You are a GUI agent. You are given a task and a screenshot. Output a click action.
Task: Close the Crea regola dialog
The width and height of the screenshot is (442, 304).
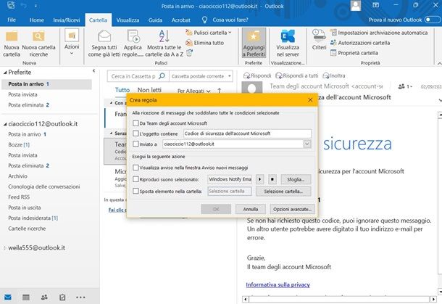pos(310,100)
